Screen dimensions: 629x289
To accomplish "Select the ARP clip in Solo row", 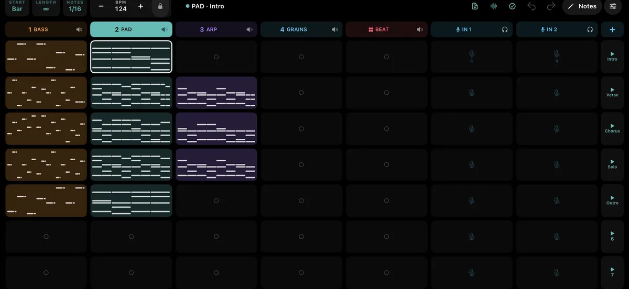I will coord(216,164).
